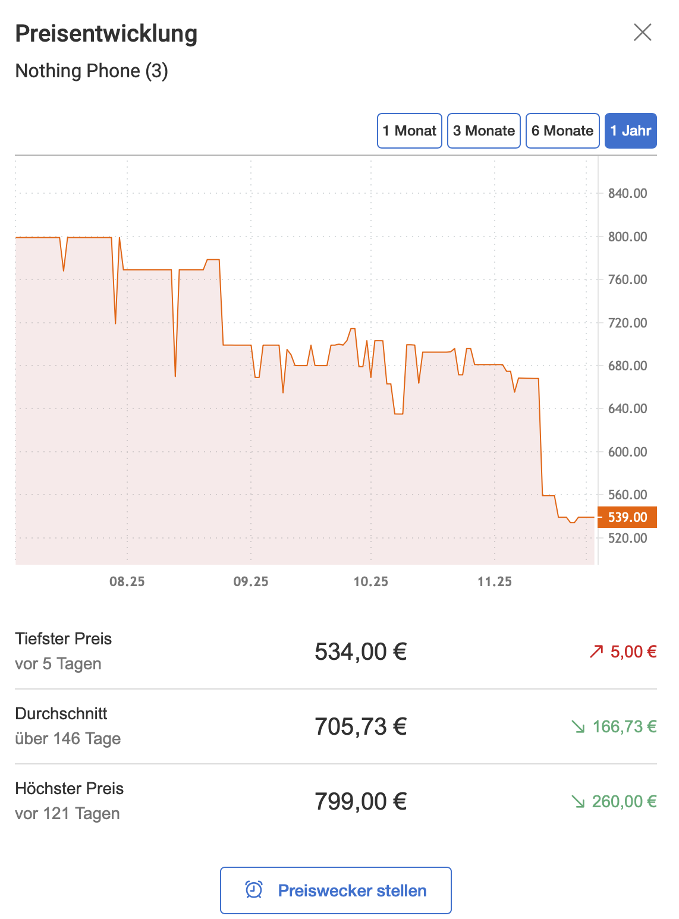Click the 09.25 date axis label

(251, 582)
